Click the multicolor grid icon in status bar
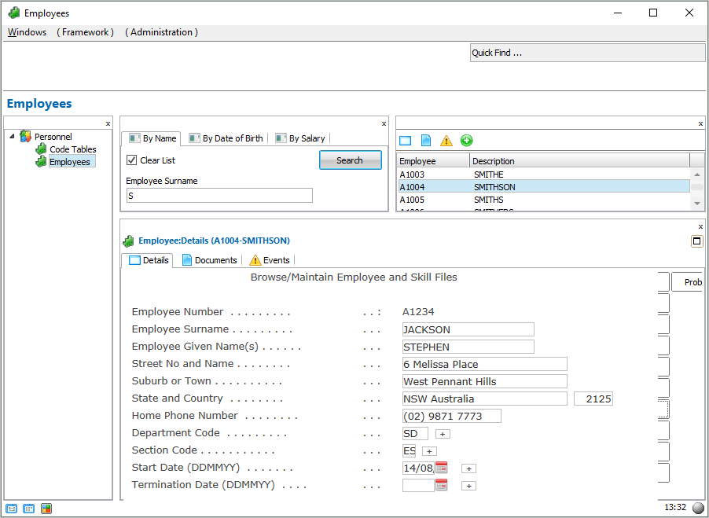Viewport: 709px width, 518px height. coord(46,509)
